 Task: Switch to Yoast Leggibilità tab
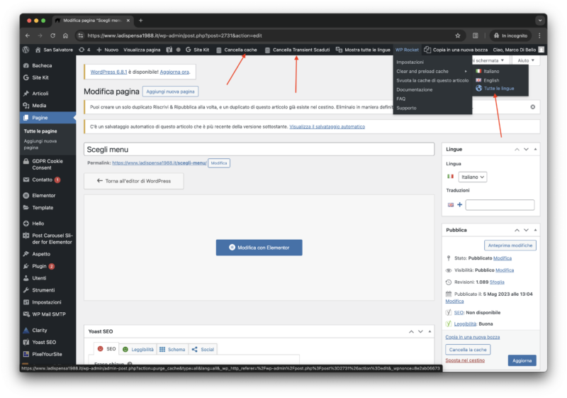pos(137,350)
